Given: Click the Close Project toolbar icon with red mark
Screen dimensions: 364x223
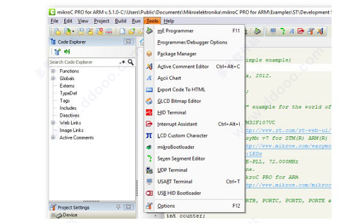Looking at the screenshot, I should 99,31.
